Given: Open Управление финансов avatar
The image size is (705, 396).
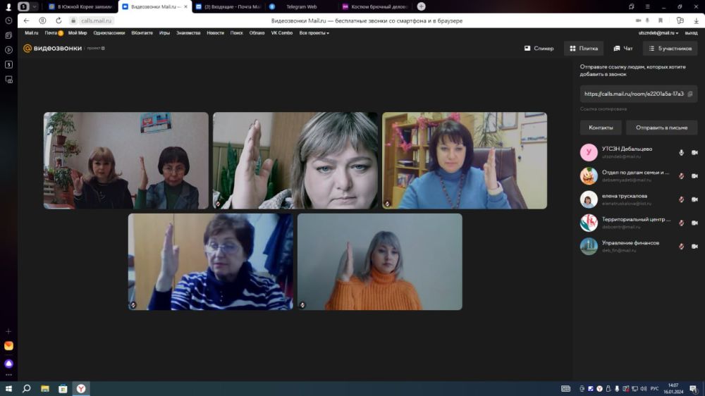Looking at the screenshot, I should 589,247.
